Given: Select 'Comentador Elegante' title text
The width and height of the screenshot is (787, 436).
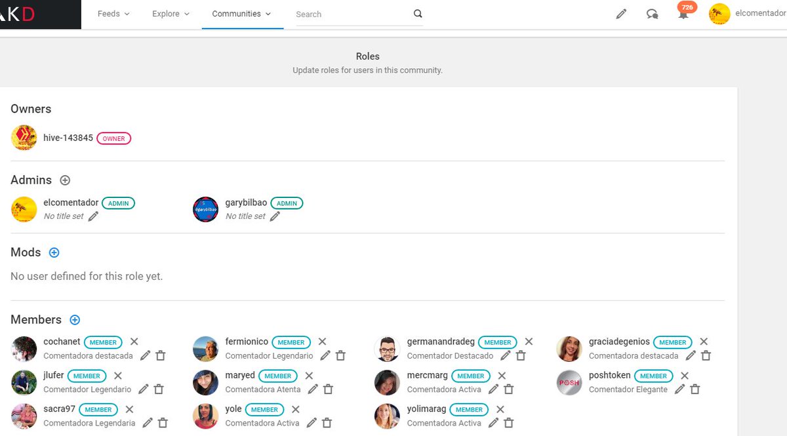Looking at the screenshot, I should tap(628, 389).
